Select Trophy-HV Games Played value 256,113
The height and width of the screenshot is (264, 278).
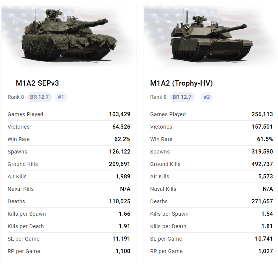click(262, 114)
